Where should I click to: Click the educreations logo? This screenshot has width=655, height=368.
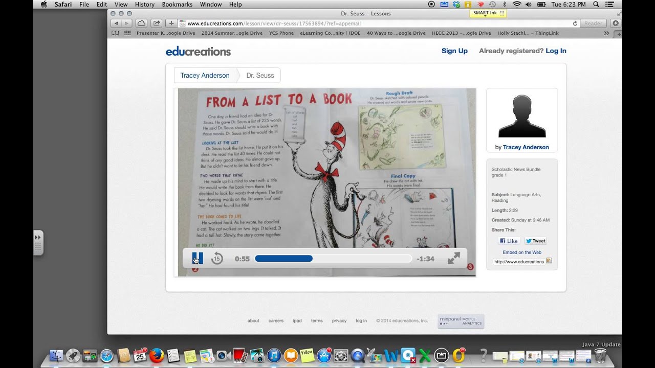[198, 51]
